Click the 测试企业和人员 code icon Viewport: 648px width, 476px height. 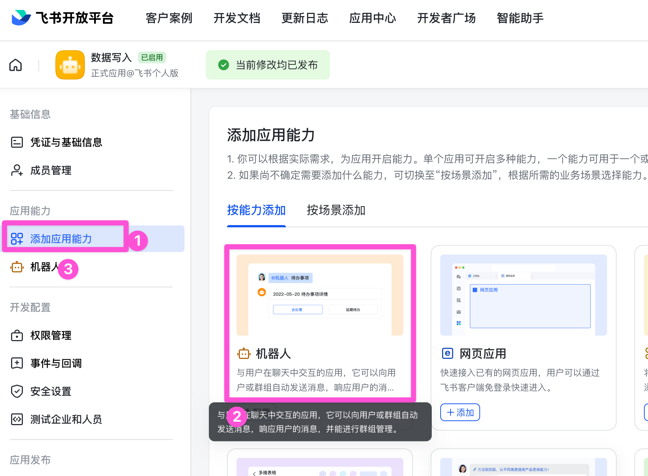pyautogui.click(x=17, y=419)
